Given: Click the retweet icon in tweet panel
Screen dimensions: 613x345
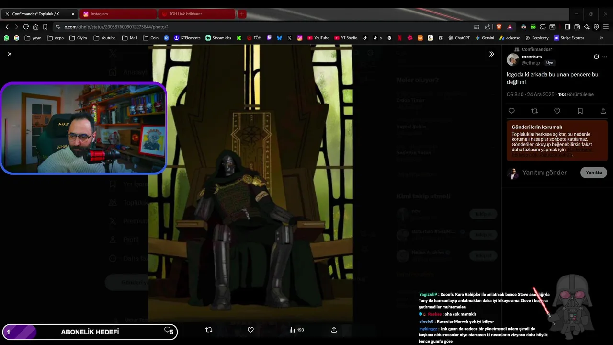Looking at the screenshot, I should [x=534, y=111].
